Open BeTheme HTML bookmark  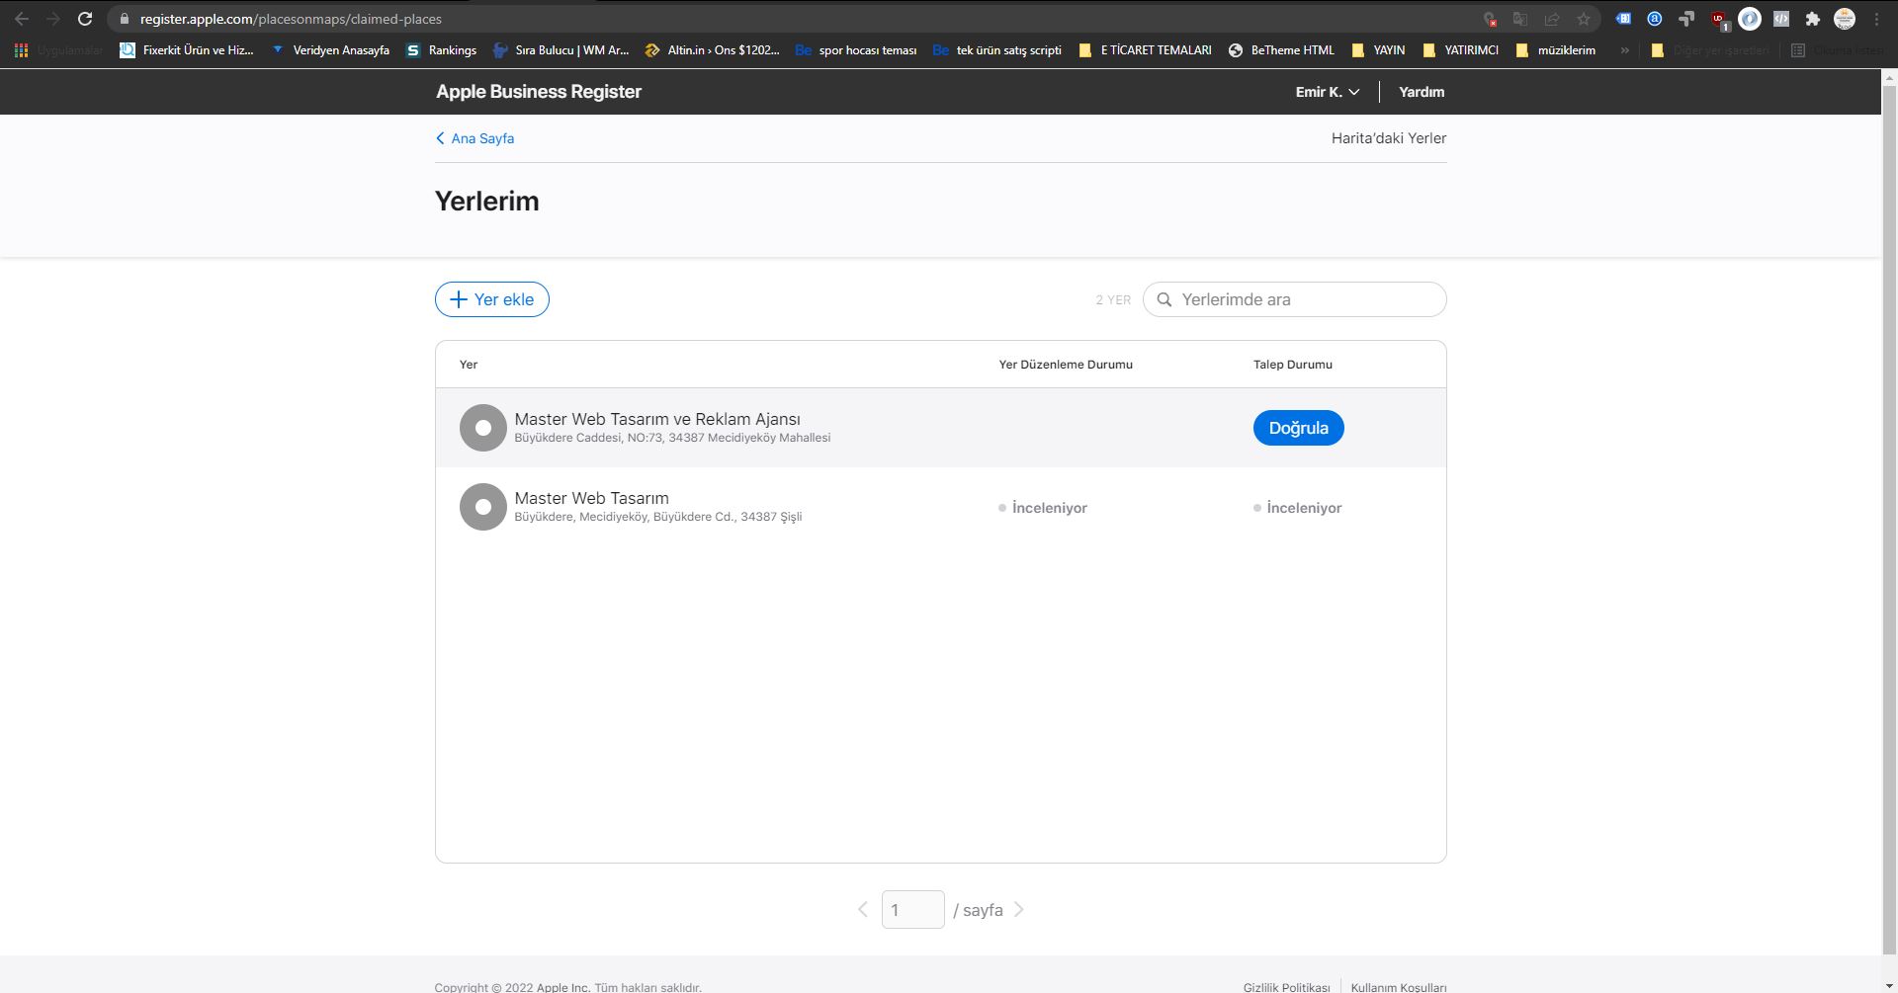pos(1281,49)
